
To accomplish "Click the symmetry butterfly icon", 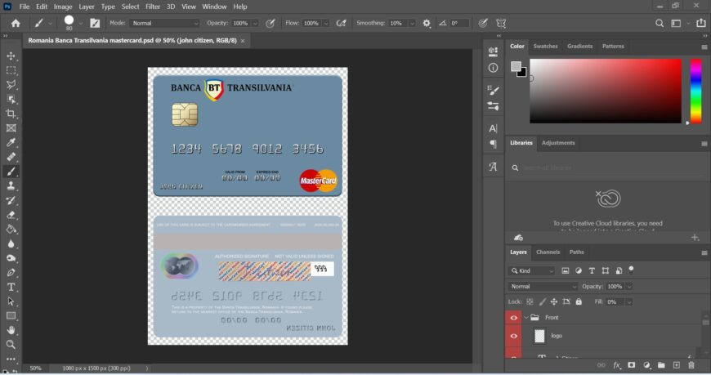I will click(501, 23).
